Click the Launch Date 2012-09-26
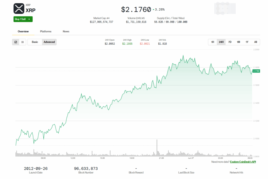The height and width of the screenshot is (179, 268). (x=36, y=168)
